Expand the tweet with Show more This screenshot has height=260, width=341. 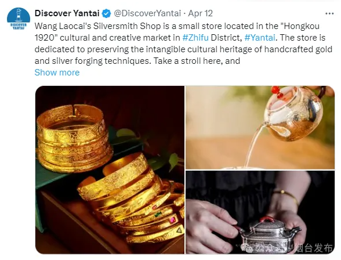57,73
